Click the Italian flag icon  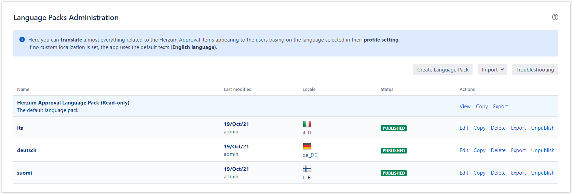(307, 124)
